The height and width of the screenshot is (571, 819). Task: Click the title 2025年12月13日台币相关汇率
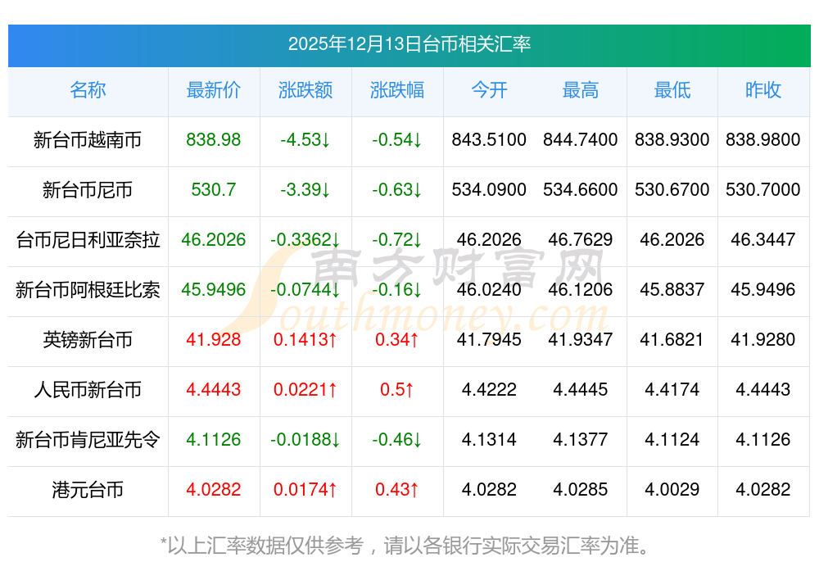tap(409, 44)
